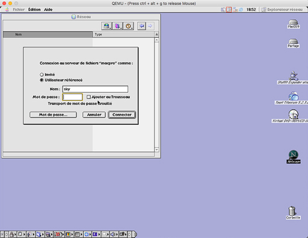
Task: Collapse the control strip using end tab
Action: tap(135, 234)
